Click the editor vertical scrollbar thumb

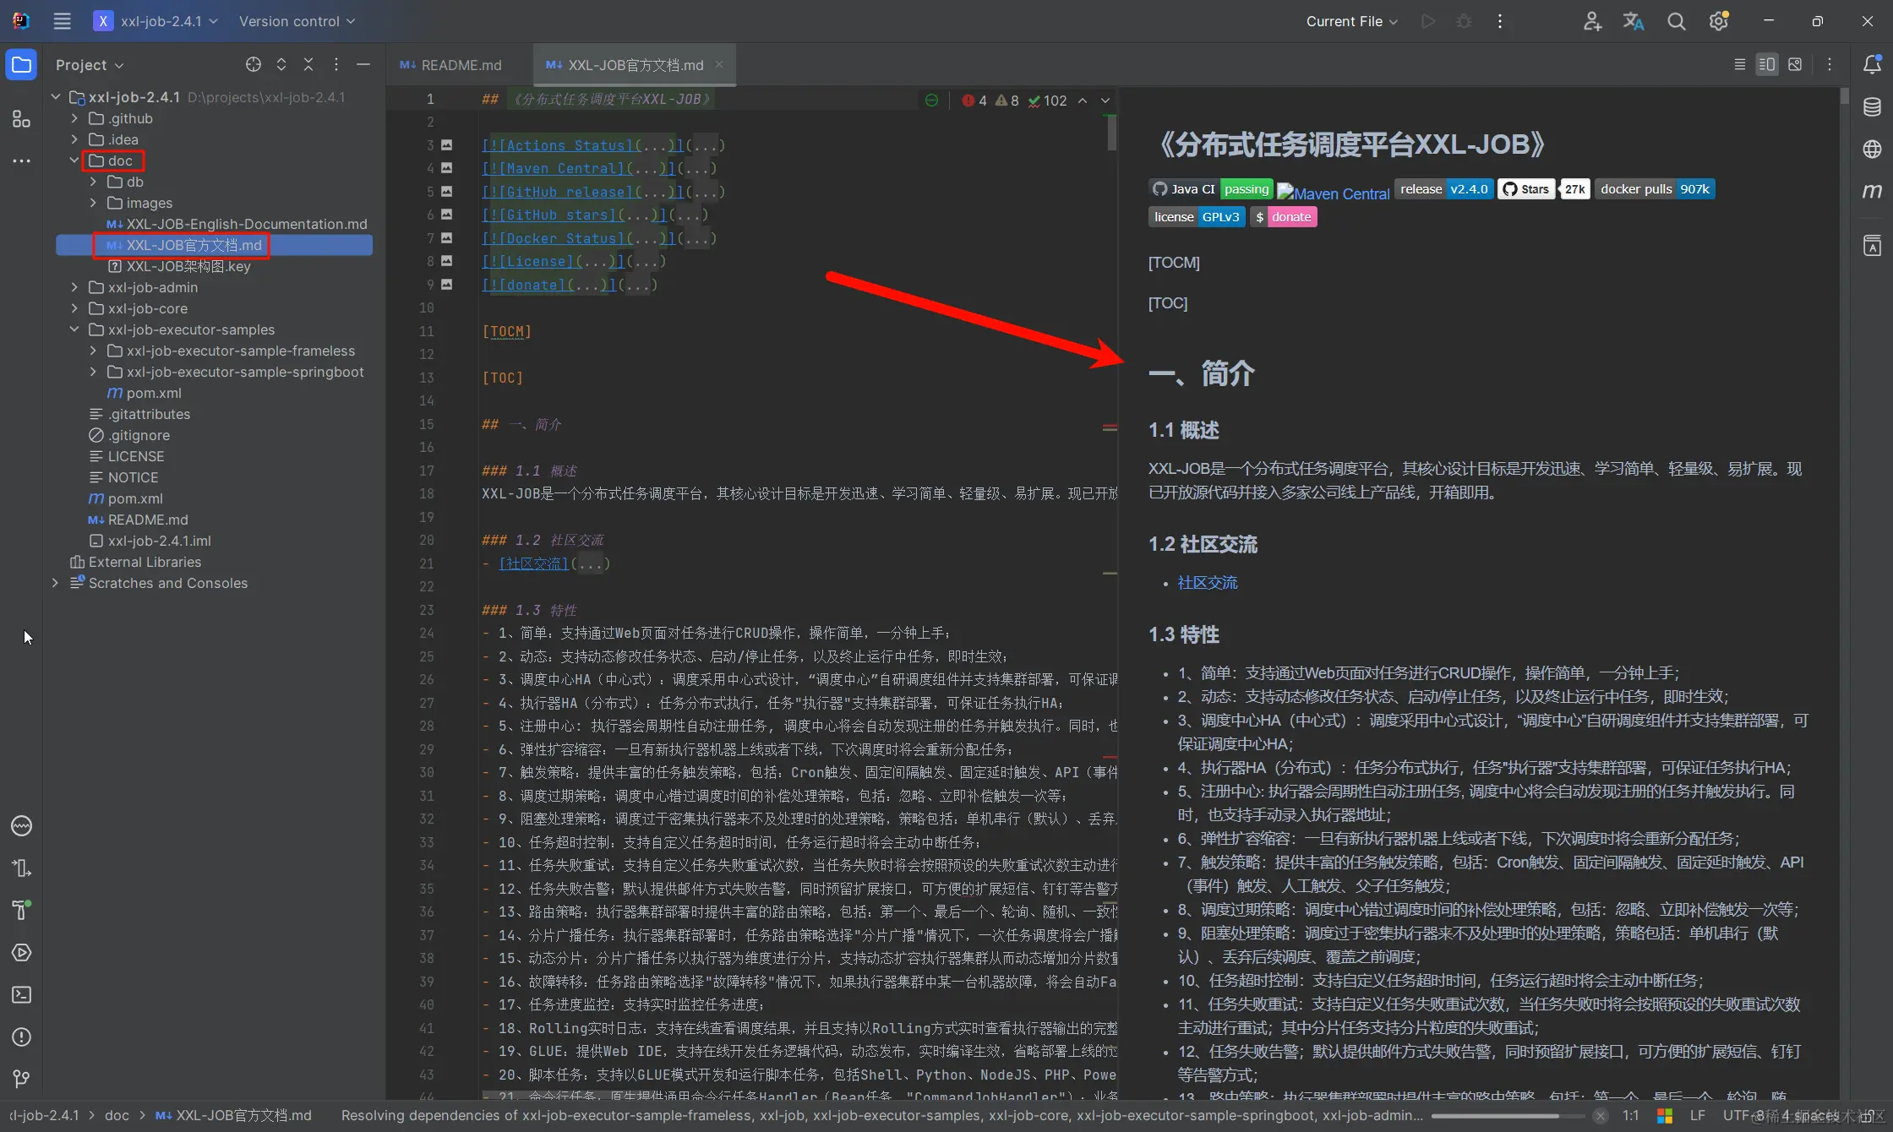(x=1112, y=133)
